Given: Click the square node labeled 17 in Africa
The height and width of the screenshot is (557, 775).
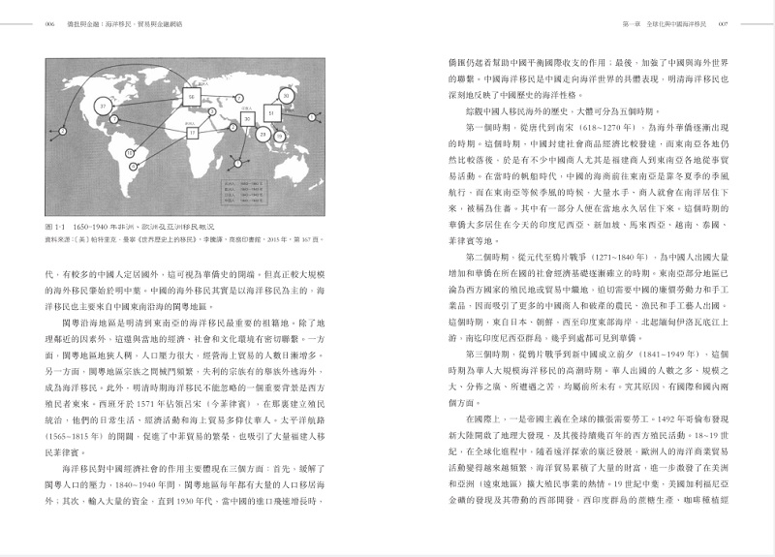Looking at the screenshot, I should [192, 133].
